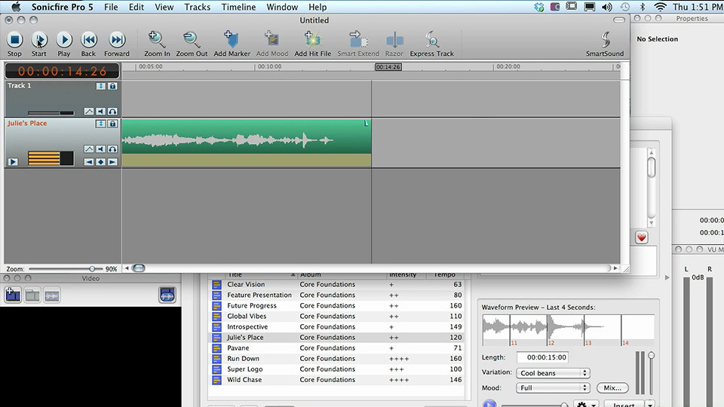724x407 pixels.
Task: Toggle lock on Julie's Place track
Action: [x=112, y=124]
